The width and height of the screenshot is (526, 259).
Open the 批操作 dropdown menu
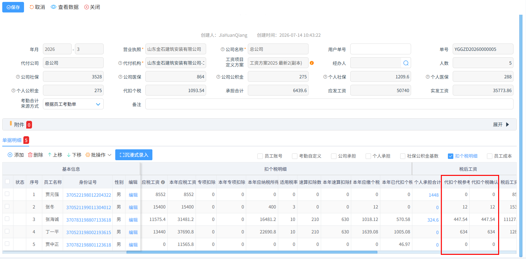pyautogui.click(x=99, y=155)
